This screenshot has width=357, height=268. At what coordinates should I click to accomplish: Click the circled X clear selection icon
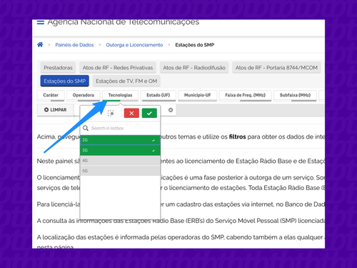pyautogui.click(x=171, y=110)
